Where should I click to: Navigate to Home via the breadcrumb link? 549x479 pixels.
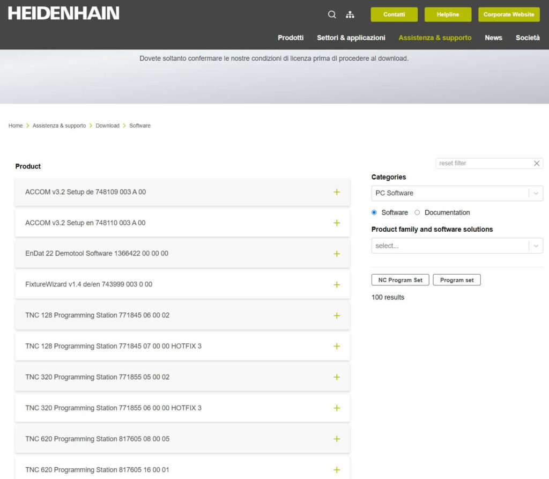click(x=15, y=126)
